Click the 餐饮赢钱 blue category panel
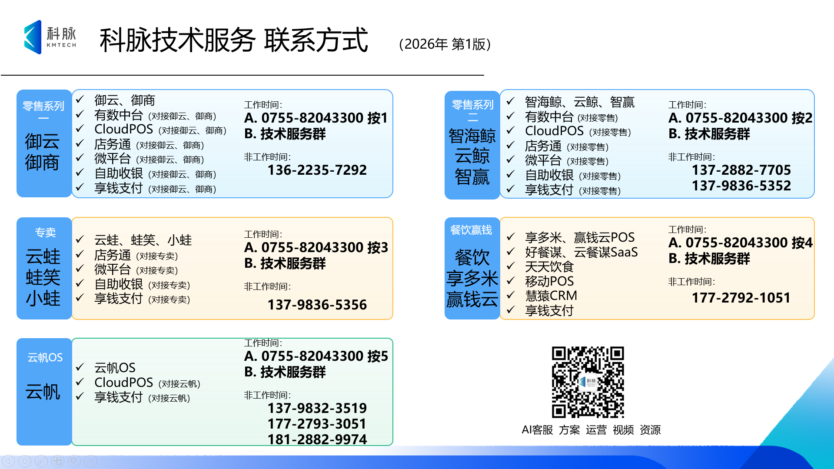This screenshot has height=469, width=834. (472, 268)
